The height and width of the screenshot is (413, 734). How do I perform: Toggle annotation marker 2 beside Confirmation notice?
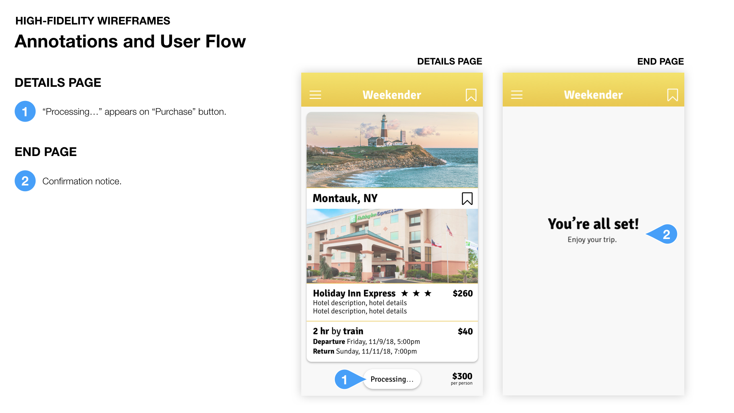25,181
